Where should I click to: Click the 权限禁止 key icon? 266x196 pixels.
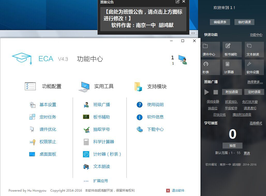point(32,142)
